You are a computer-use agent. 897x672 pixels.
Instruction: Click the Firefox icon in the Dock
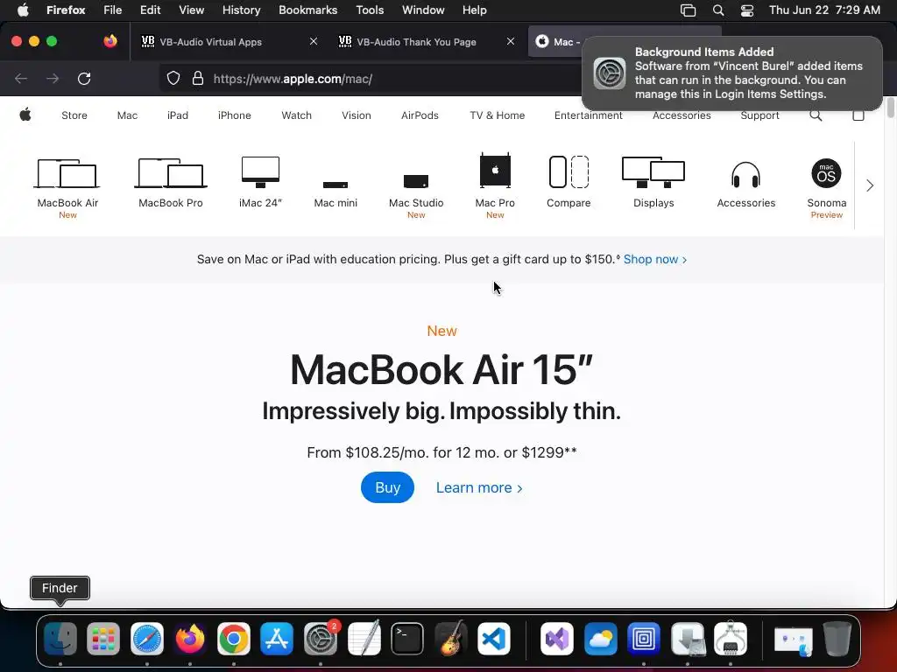point(190,638)
